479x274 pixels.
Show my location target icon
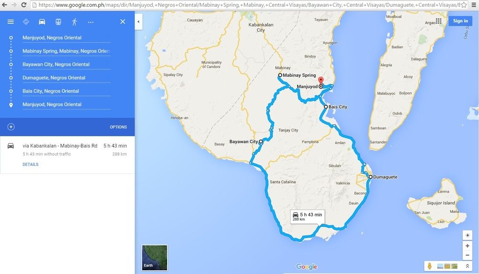467,235
